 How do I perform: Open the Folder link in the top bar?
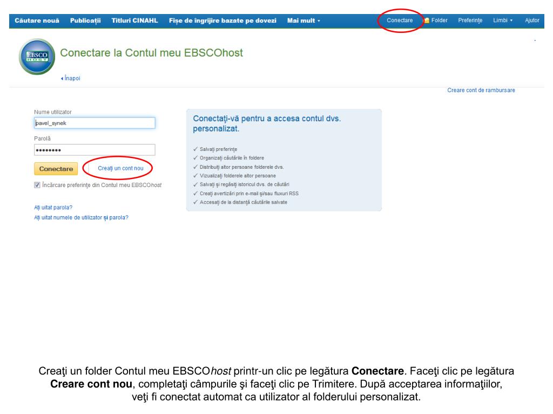(439, 20)
